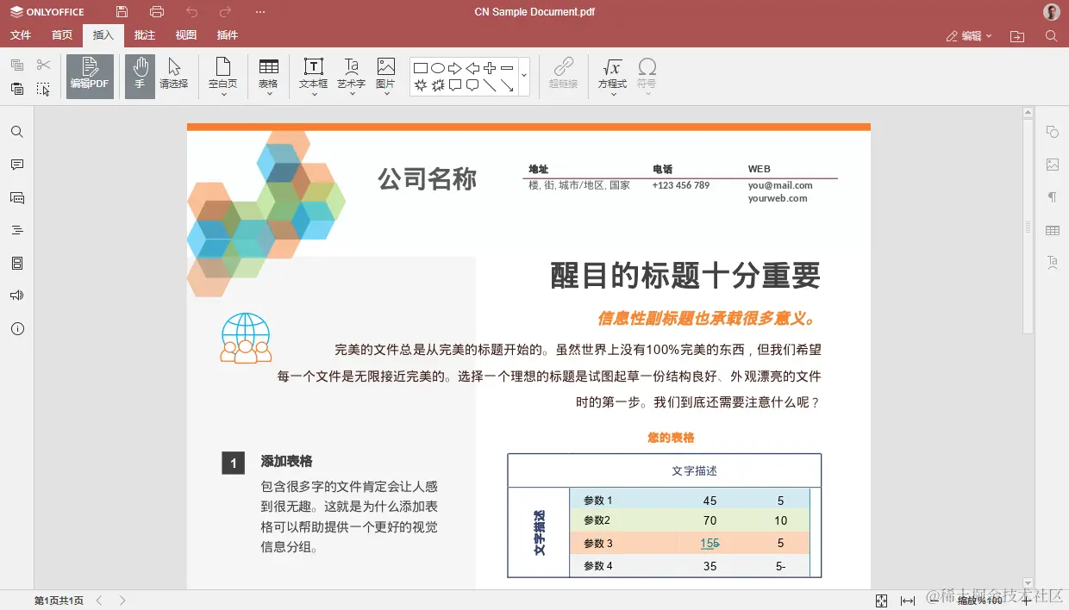Switch to the 视图 ribbon tab
This screenshot has height=610, width=1069.
point(185,35)
